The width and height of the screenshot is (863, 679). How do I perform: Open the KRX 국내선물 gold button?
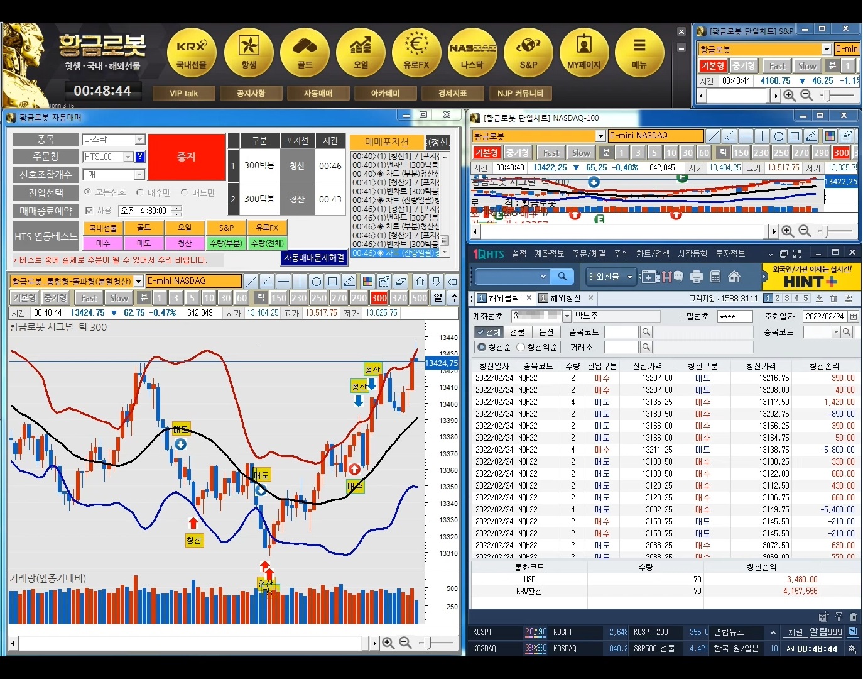click(192, 53)
